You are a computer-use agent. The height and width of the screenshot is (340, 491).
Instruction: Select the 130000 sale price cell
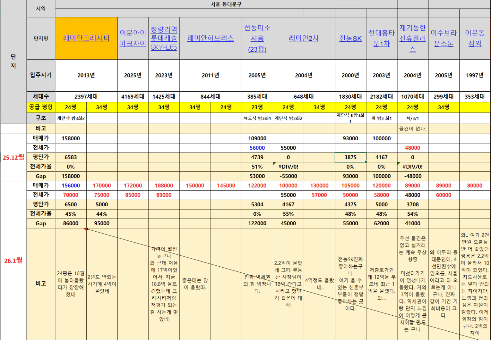coord(320,186)
